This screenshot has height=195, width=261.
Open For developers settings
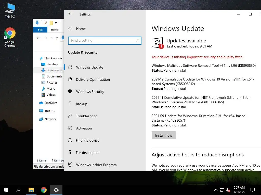(105, 153)
